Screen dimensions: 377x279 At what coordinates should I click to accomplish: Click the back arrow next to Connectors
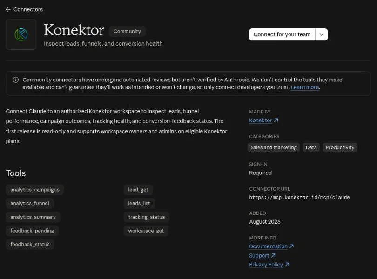(x=8, y=9)
